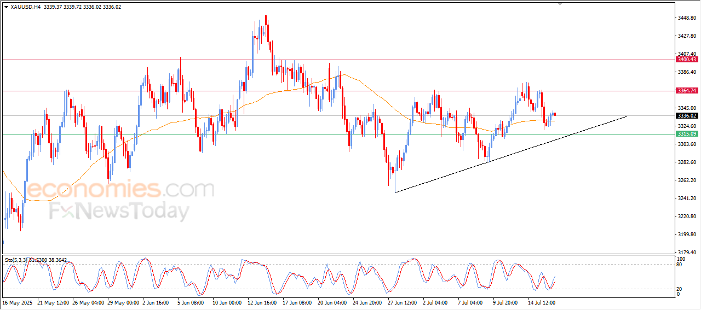Click the 14 Jul 12:00 time label
Viewport: 701px width, 310px height.
[542, 302]
